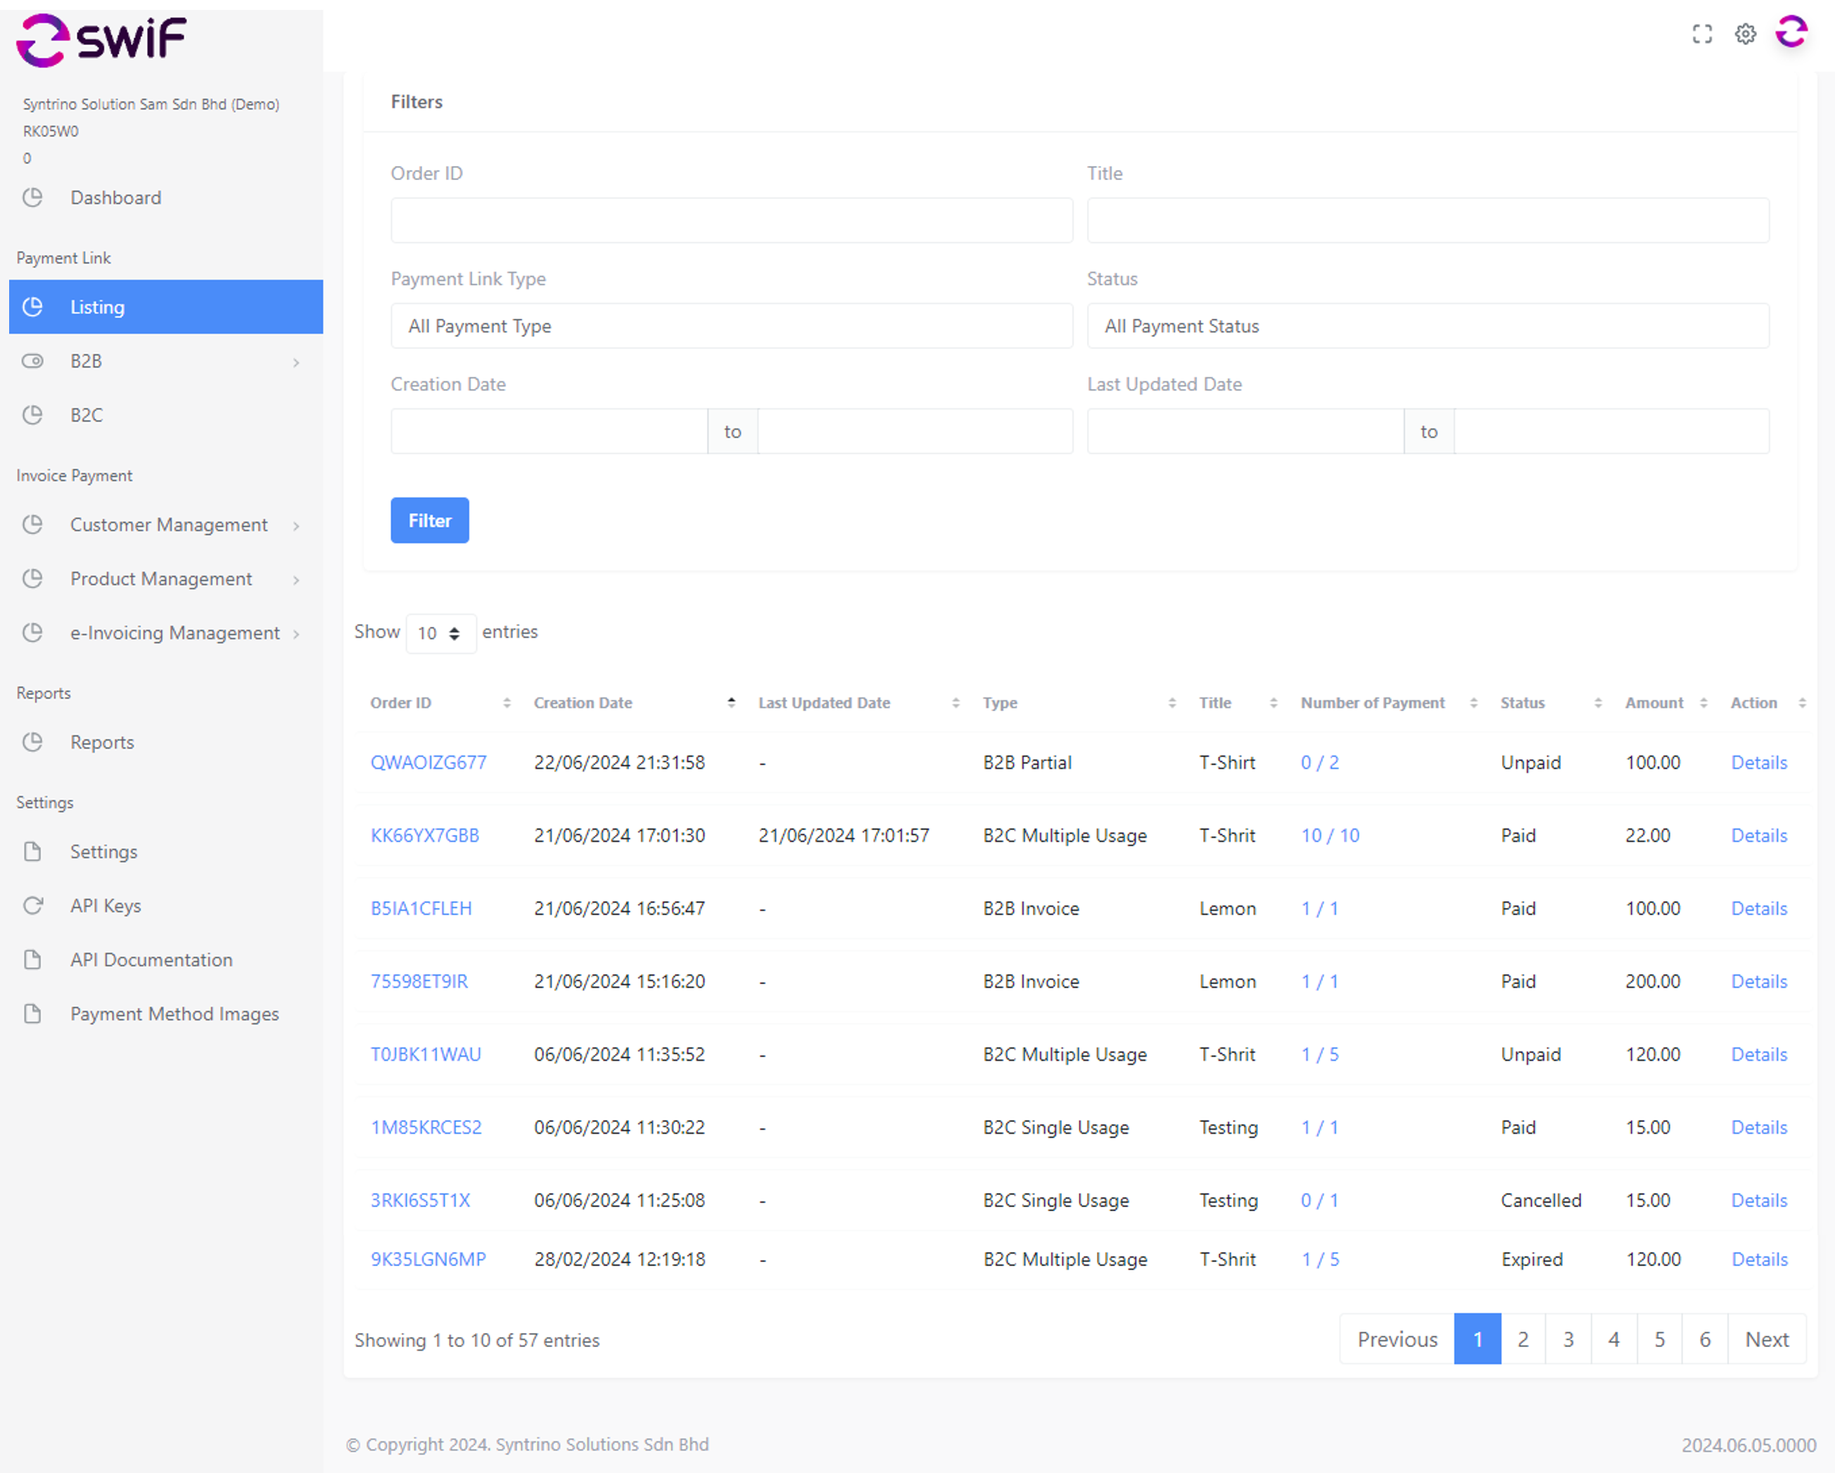
Task: Open the user profile avatar
Action: click(1791, 32)
